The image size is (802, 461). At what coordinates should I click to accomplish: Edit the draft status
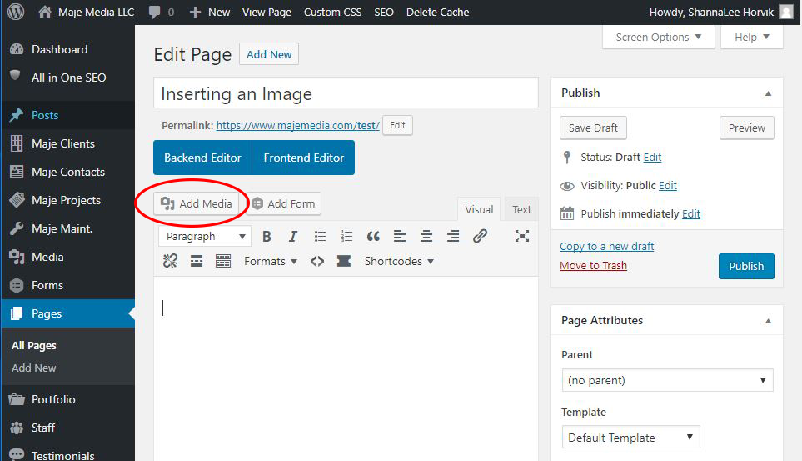[x=652, y=158]
